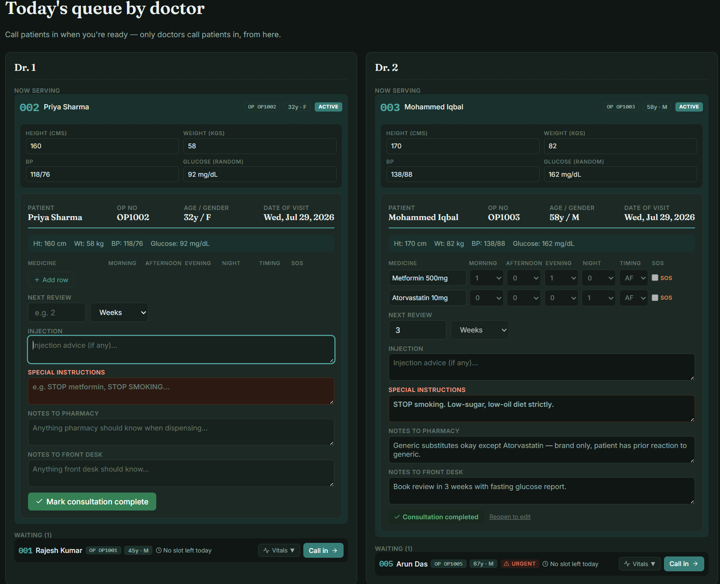Image resolution: width=720 pixels, height=584 pixels.
Task: Click ACTIVE badge for Mohammed Iqbal
Action: coord(689,107)
